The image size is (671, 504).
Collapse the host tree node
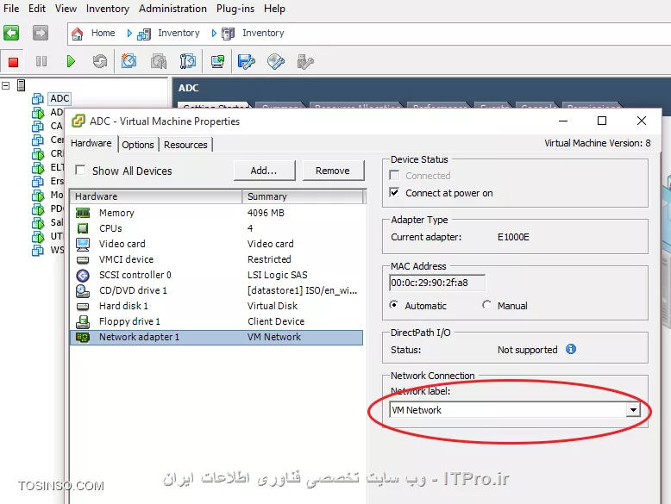pyautogui.click(x=5, y=85)
